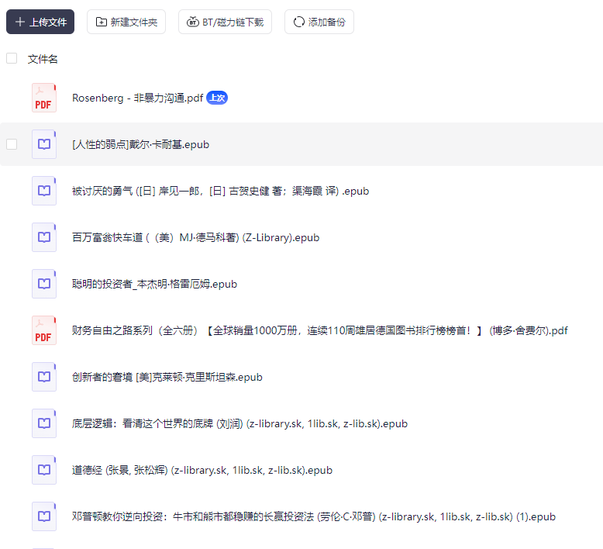Toggle the select-all checkbox beside 文件名
Screen dimensions: 603x549
click(12, 58)
